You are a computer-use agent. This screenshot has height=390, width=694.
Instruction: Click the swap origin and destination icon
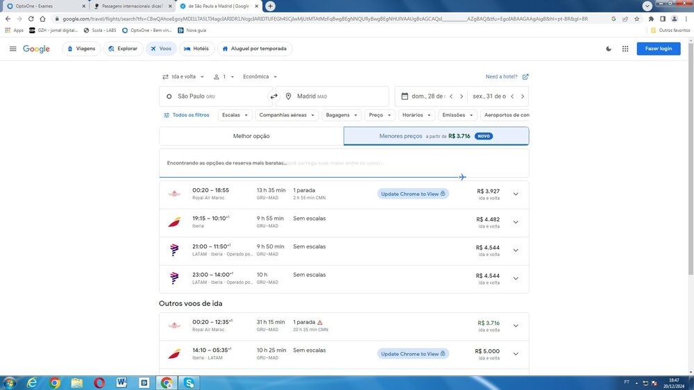[x=273, y=96]
